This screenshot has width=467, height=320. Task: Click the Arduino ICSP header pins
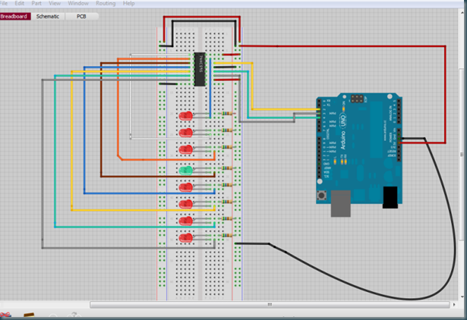(357, 99)
